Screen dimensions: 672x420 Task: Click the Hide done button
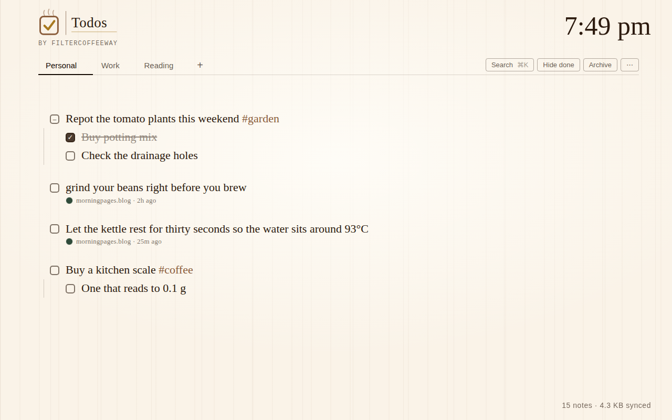[x=559, y=65]
